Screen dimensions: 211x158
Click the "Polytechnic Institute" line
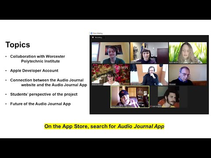pyautogui.click(x=40, y=61)
